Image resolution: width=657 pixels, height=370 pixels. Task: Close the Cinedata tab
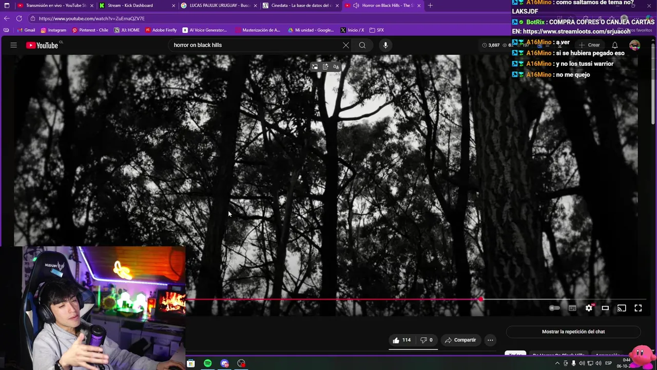click(337, 6)
